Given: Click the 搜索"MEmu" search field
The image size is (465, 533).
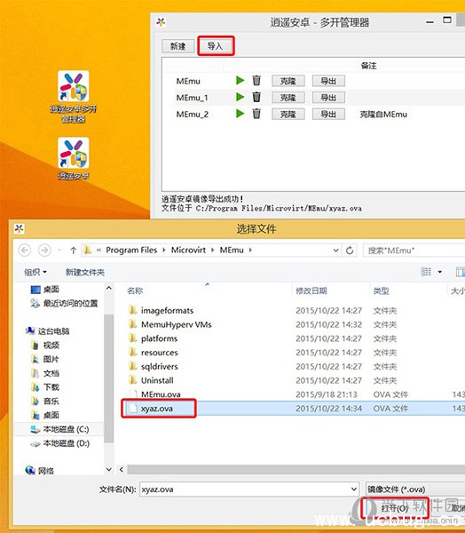Looking at the screenshot, I should (414, 251).
